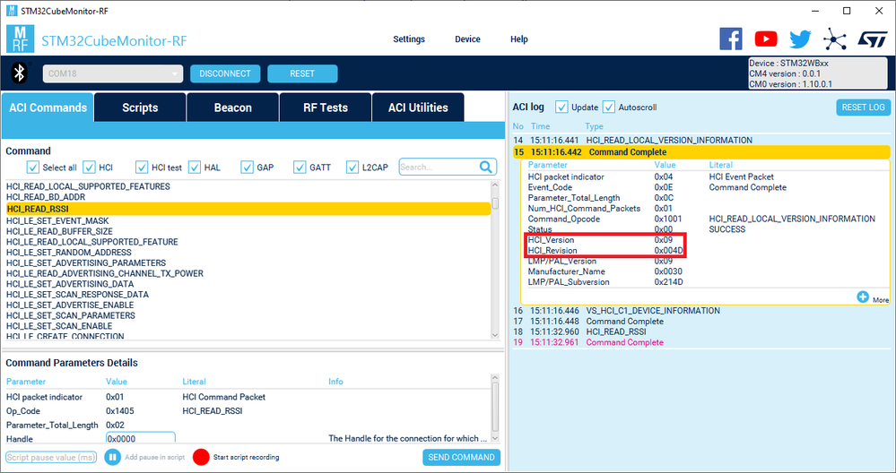Click the MRF application logo
Viewport: 896px width, 473px height.
coord(20,39)
